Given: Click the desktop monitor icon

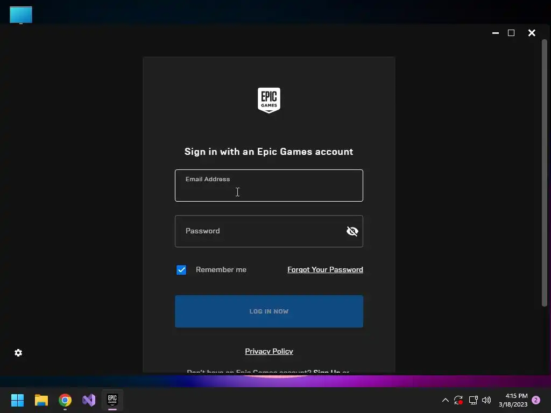Looking at the screenshot, I should tap(21, 15).
